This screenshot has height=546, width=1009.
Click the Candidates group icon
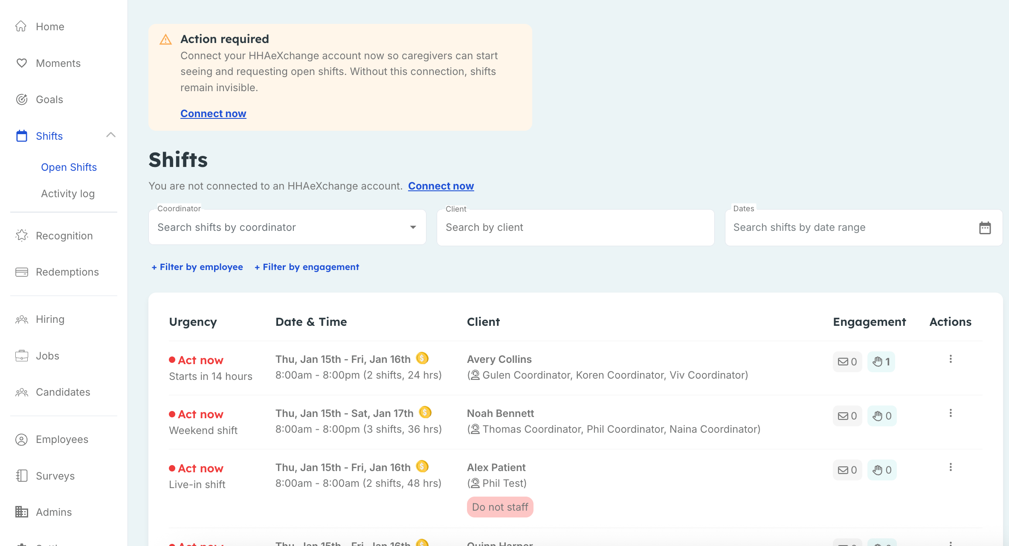click(x=21, y=392)
